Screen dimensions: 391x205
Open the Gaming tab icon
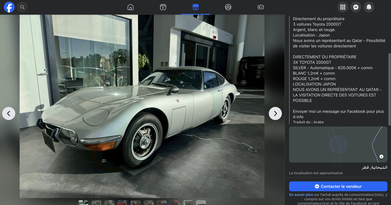pos(261,7)
